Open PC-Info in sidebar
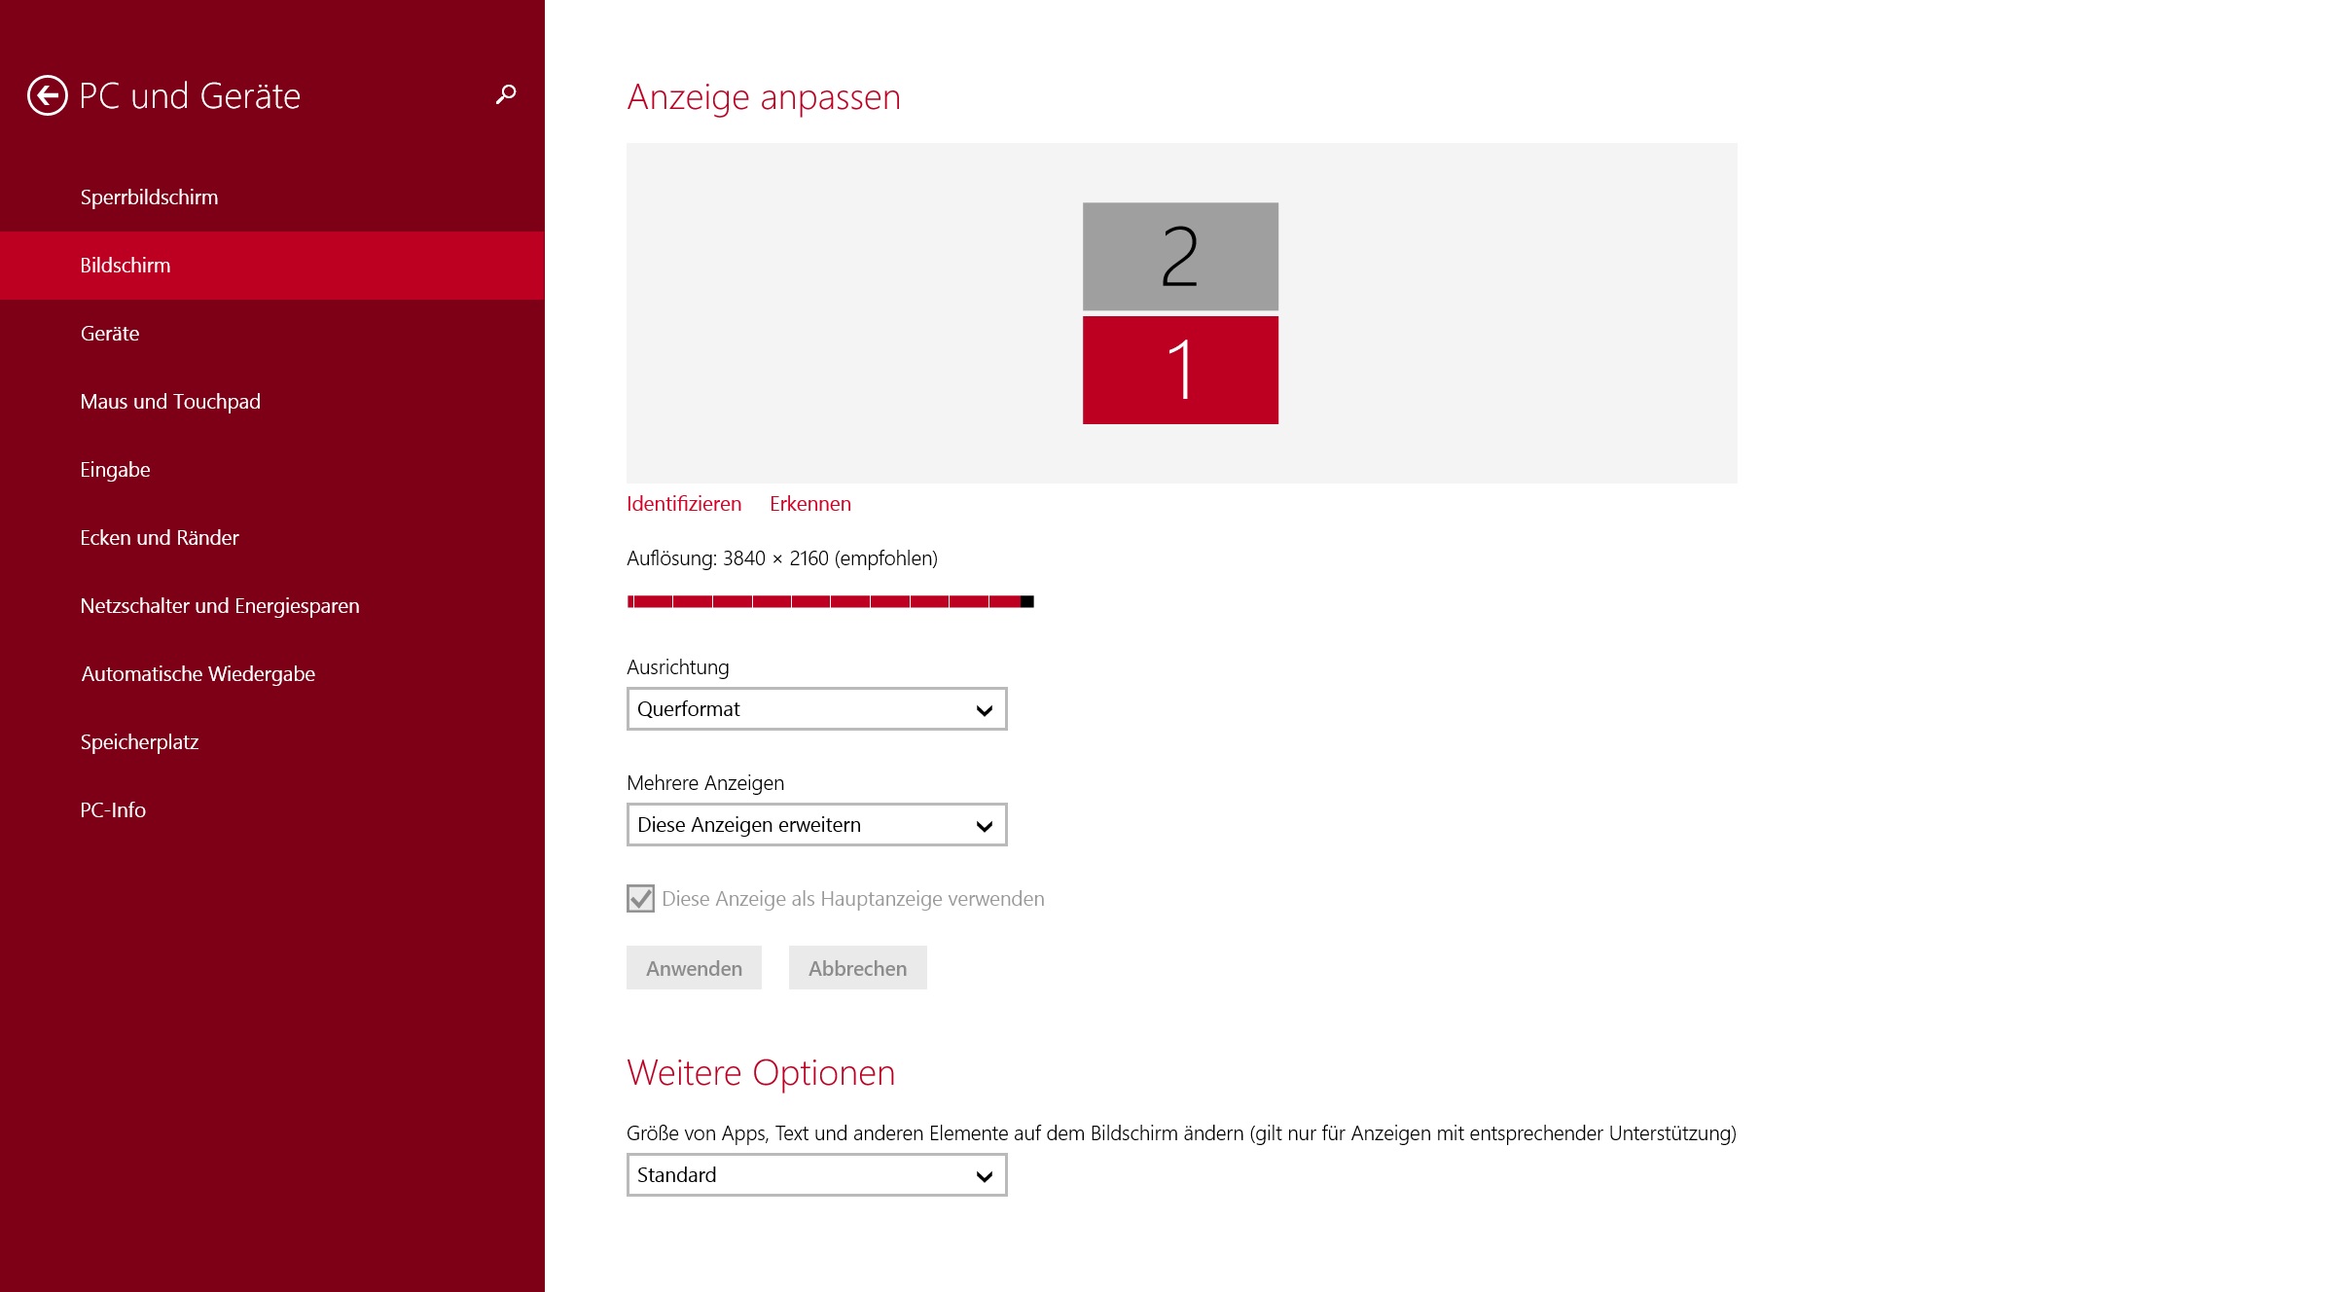 point(113,810)
